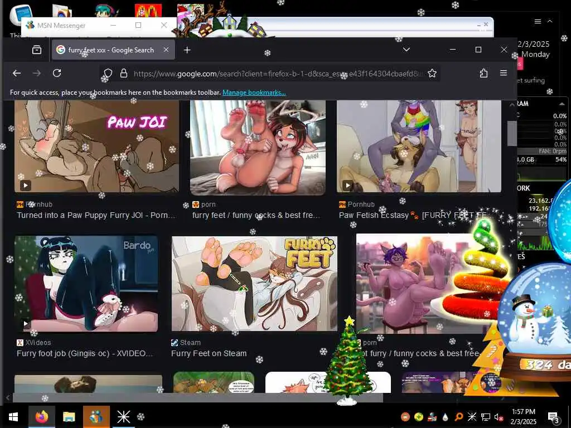571x428 pixels.
Task: Click the page's vertical scrollbar thumb
Action: click(x=512, y=133)
